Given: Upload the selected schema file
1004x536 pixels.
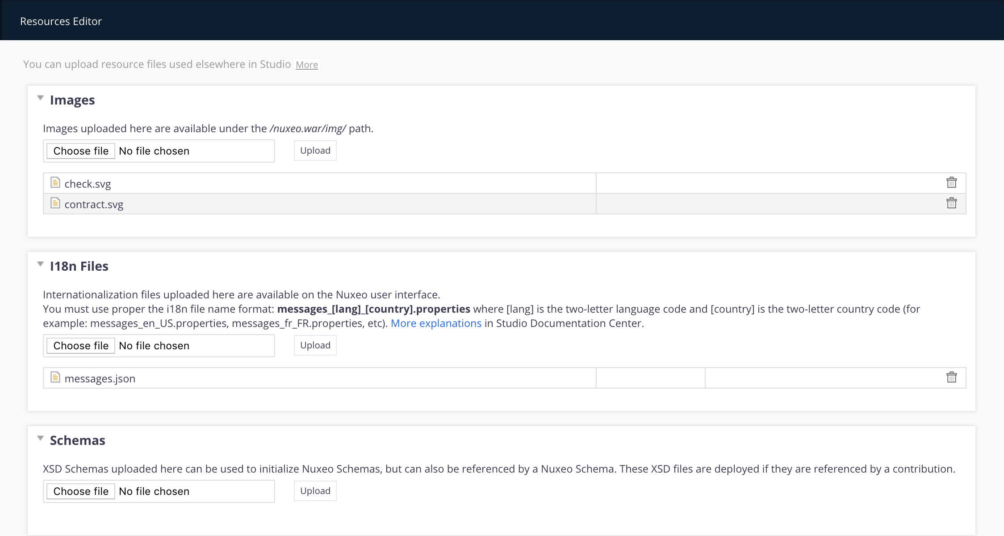Looking at the screenshot, I should point(315,491).
